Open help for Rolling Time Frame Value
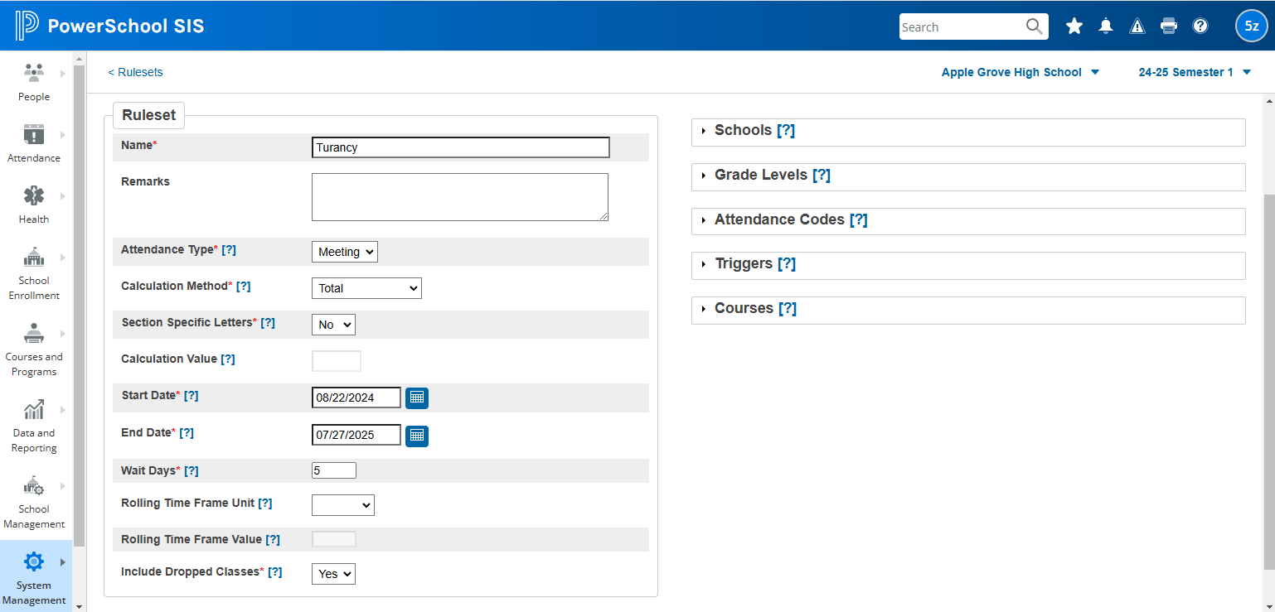Image resolution: width=1275 pixels, height=612 pixels. tap(273, 539)
